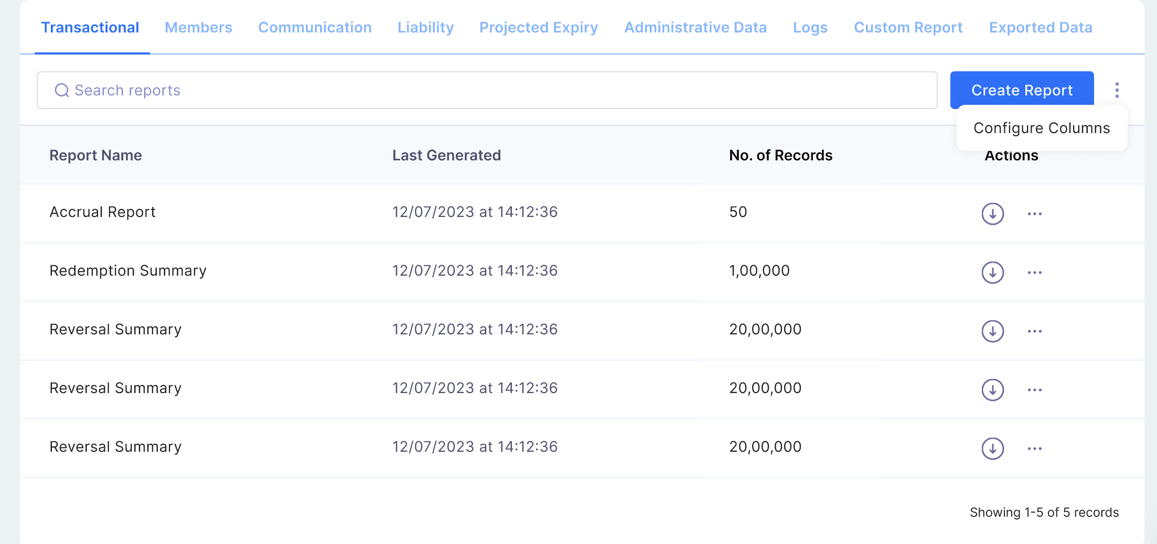Click Accrual Report's last generated timestamp

(x=475, y=212)
